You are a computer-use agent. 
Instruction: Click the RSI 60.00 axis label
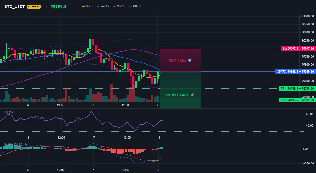click(310, 114)
